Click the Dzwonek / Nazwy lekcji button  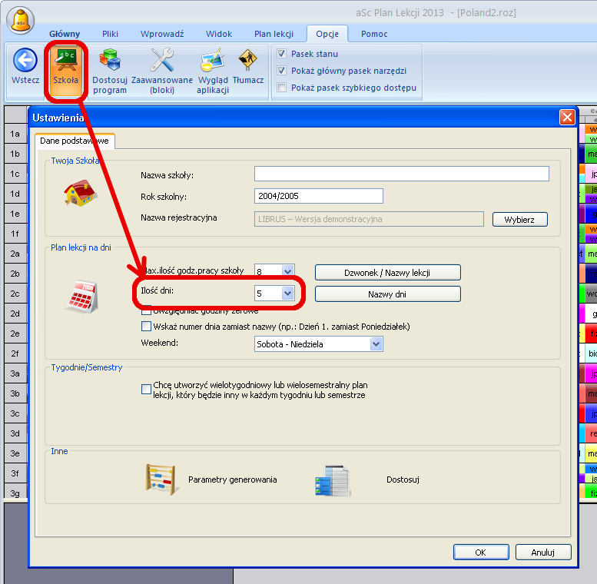tap(387, 273)
